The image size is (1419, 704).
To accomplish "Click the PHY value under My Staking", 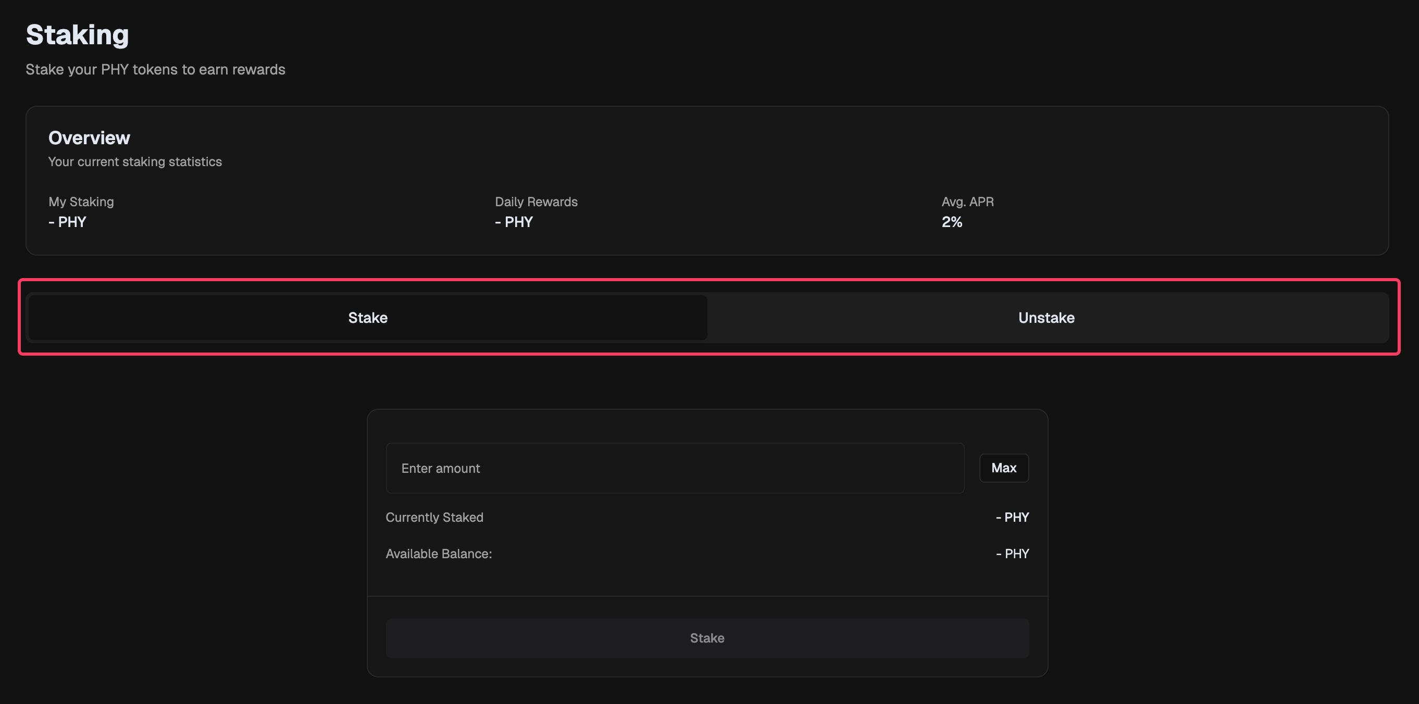I will click(67, 222).
